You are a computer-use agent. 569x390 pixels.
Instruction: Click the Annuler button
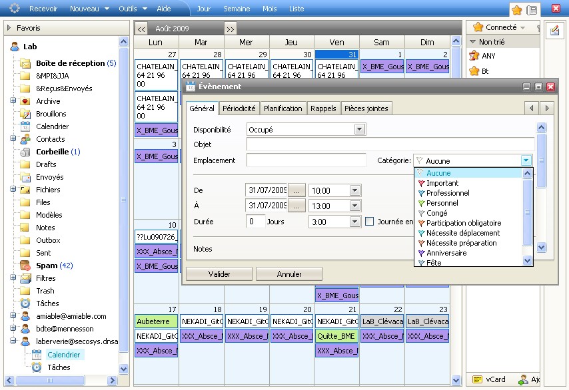point(289,274)
